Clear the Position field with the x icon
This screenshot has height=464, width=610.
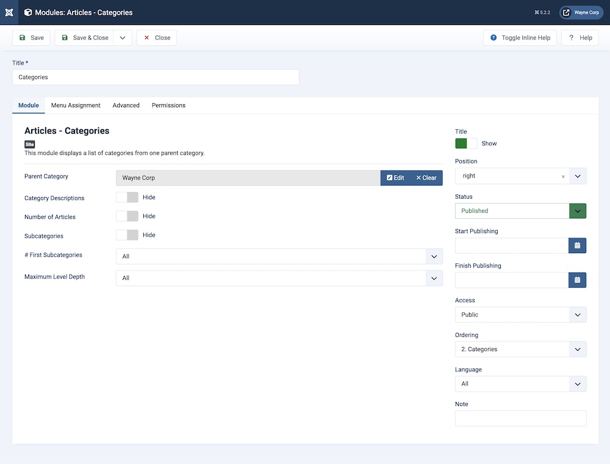pos(562,176)
